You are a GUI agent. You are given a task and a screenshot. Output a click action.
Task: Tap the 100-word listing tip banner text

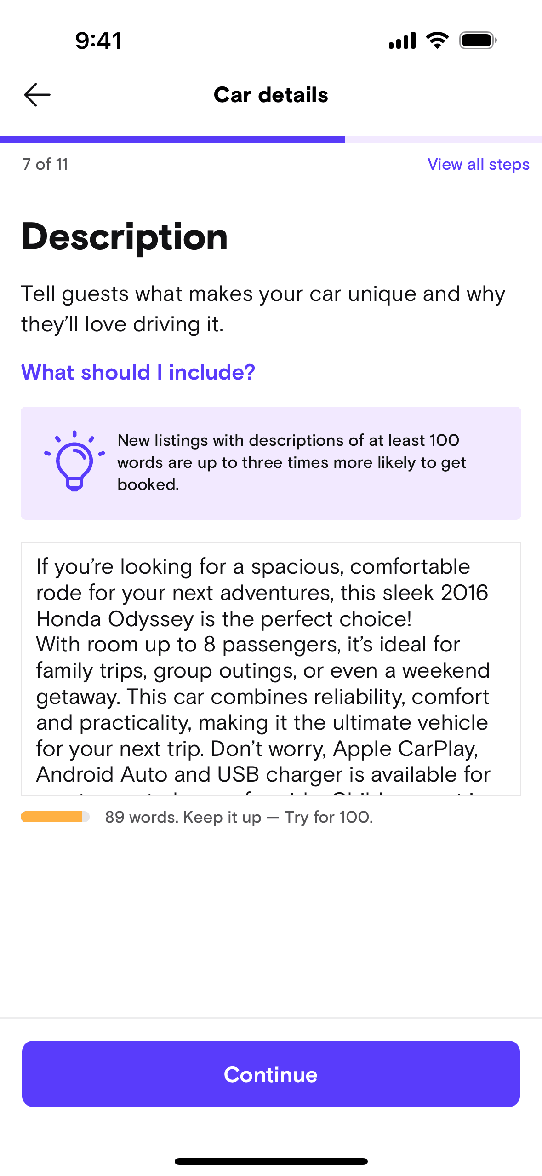click(x=291, y=462)
